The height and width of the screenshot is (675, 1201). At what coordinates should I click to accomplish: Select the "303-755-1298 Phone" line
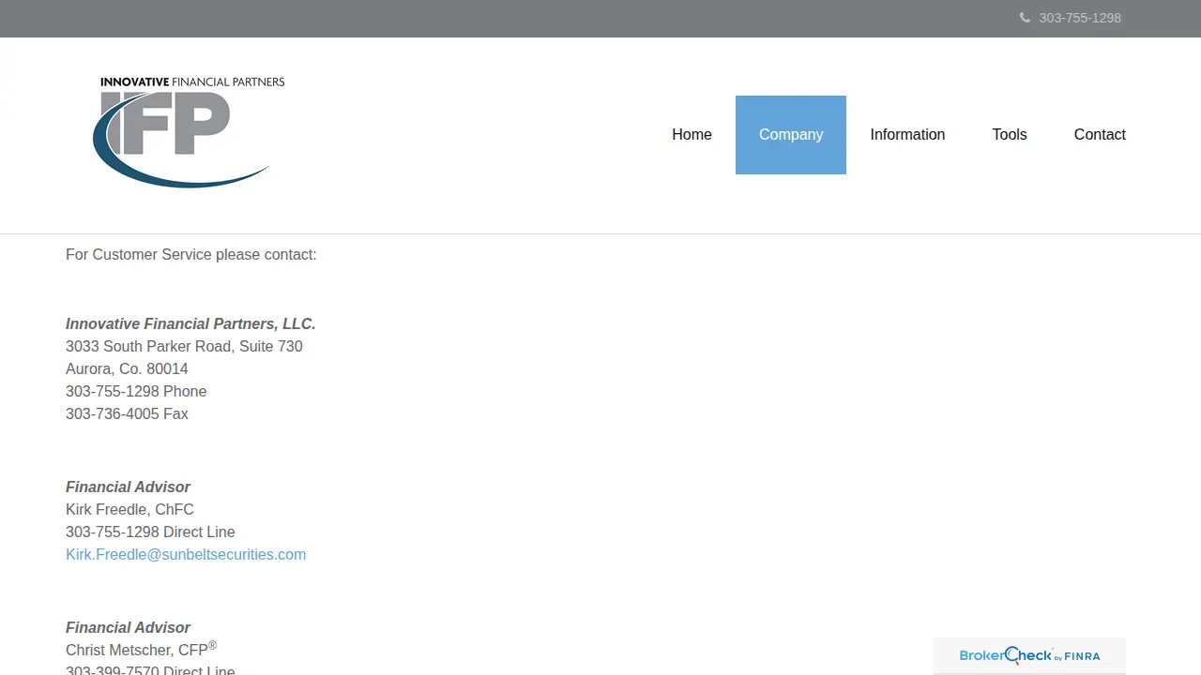[136, 391]
